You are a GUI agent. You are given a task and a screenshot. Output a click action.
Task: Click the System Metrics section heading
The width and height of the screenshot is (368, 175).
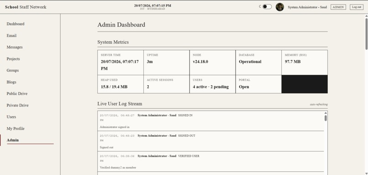click(113, 42)
